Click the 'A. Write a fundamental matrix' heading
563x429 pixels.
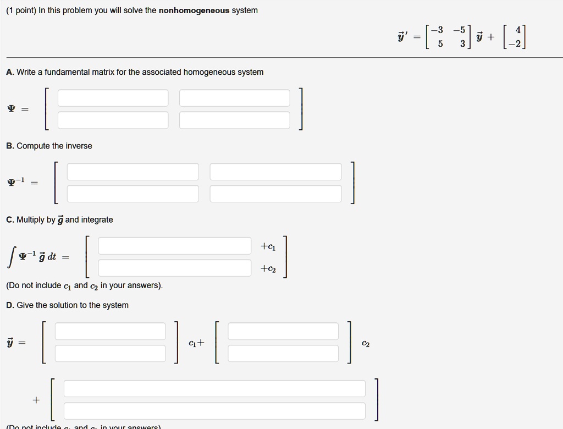pos(135,72)
